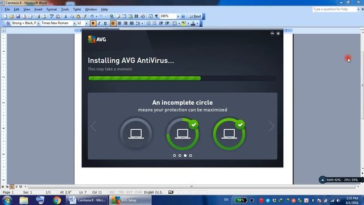Expand the font color dropdown arrow
This screenshot has width=364, height=205.
pos(197,23)
